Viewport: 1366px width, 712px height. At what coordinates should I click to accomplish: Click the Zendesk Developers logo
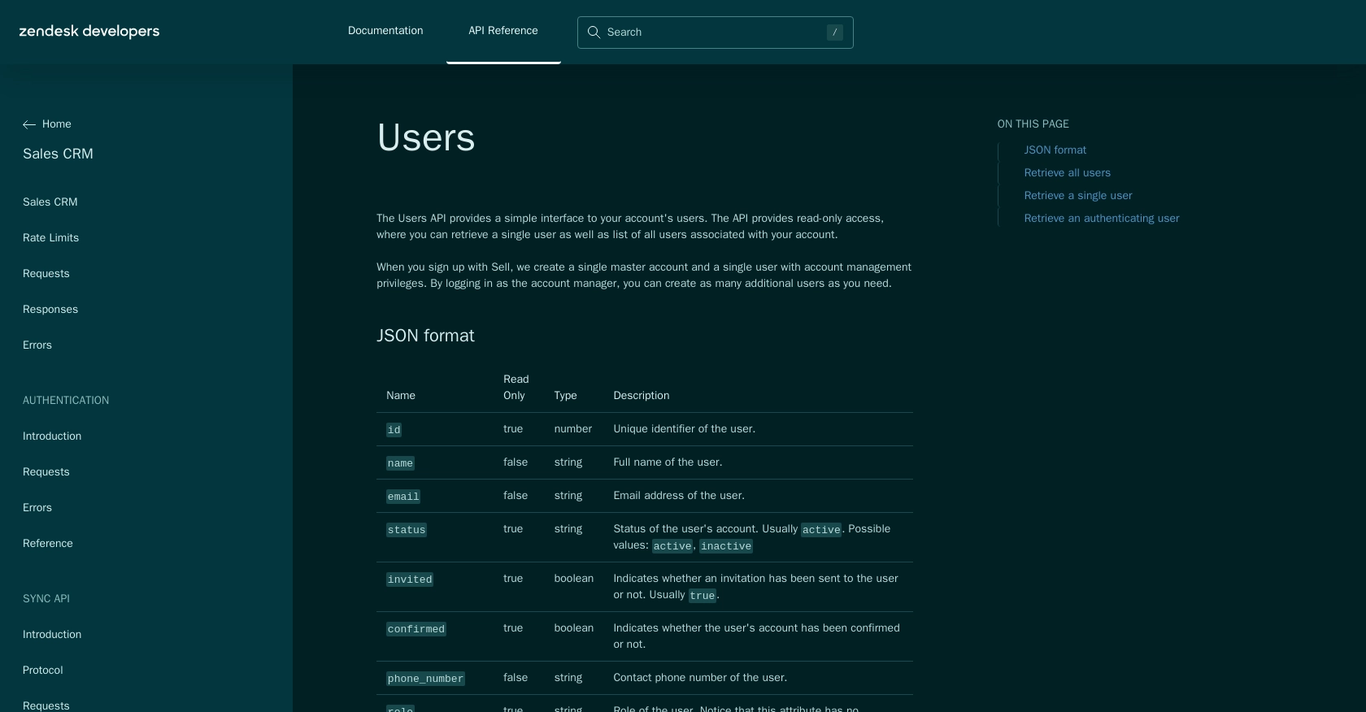tap(89, 32)
